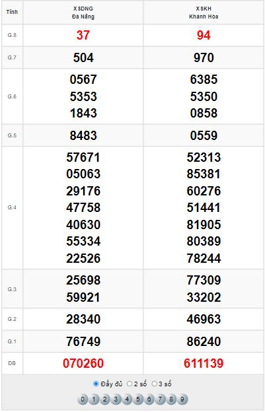The height and width of the screenshot is (412, 265).
Task: Select the number 9 ball filter
Action: point(182,399)
